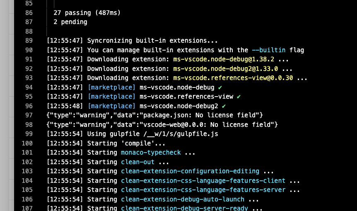Click ms-vscode.node-debug2@1.33.0 extension name
The image size is (357, 211).
(x=225, y=69)
